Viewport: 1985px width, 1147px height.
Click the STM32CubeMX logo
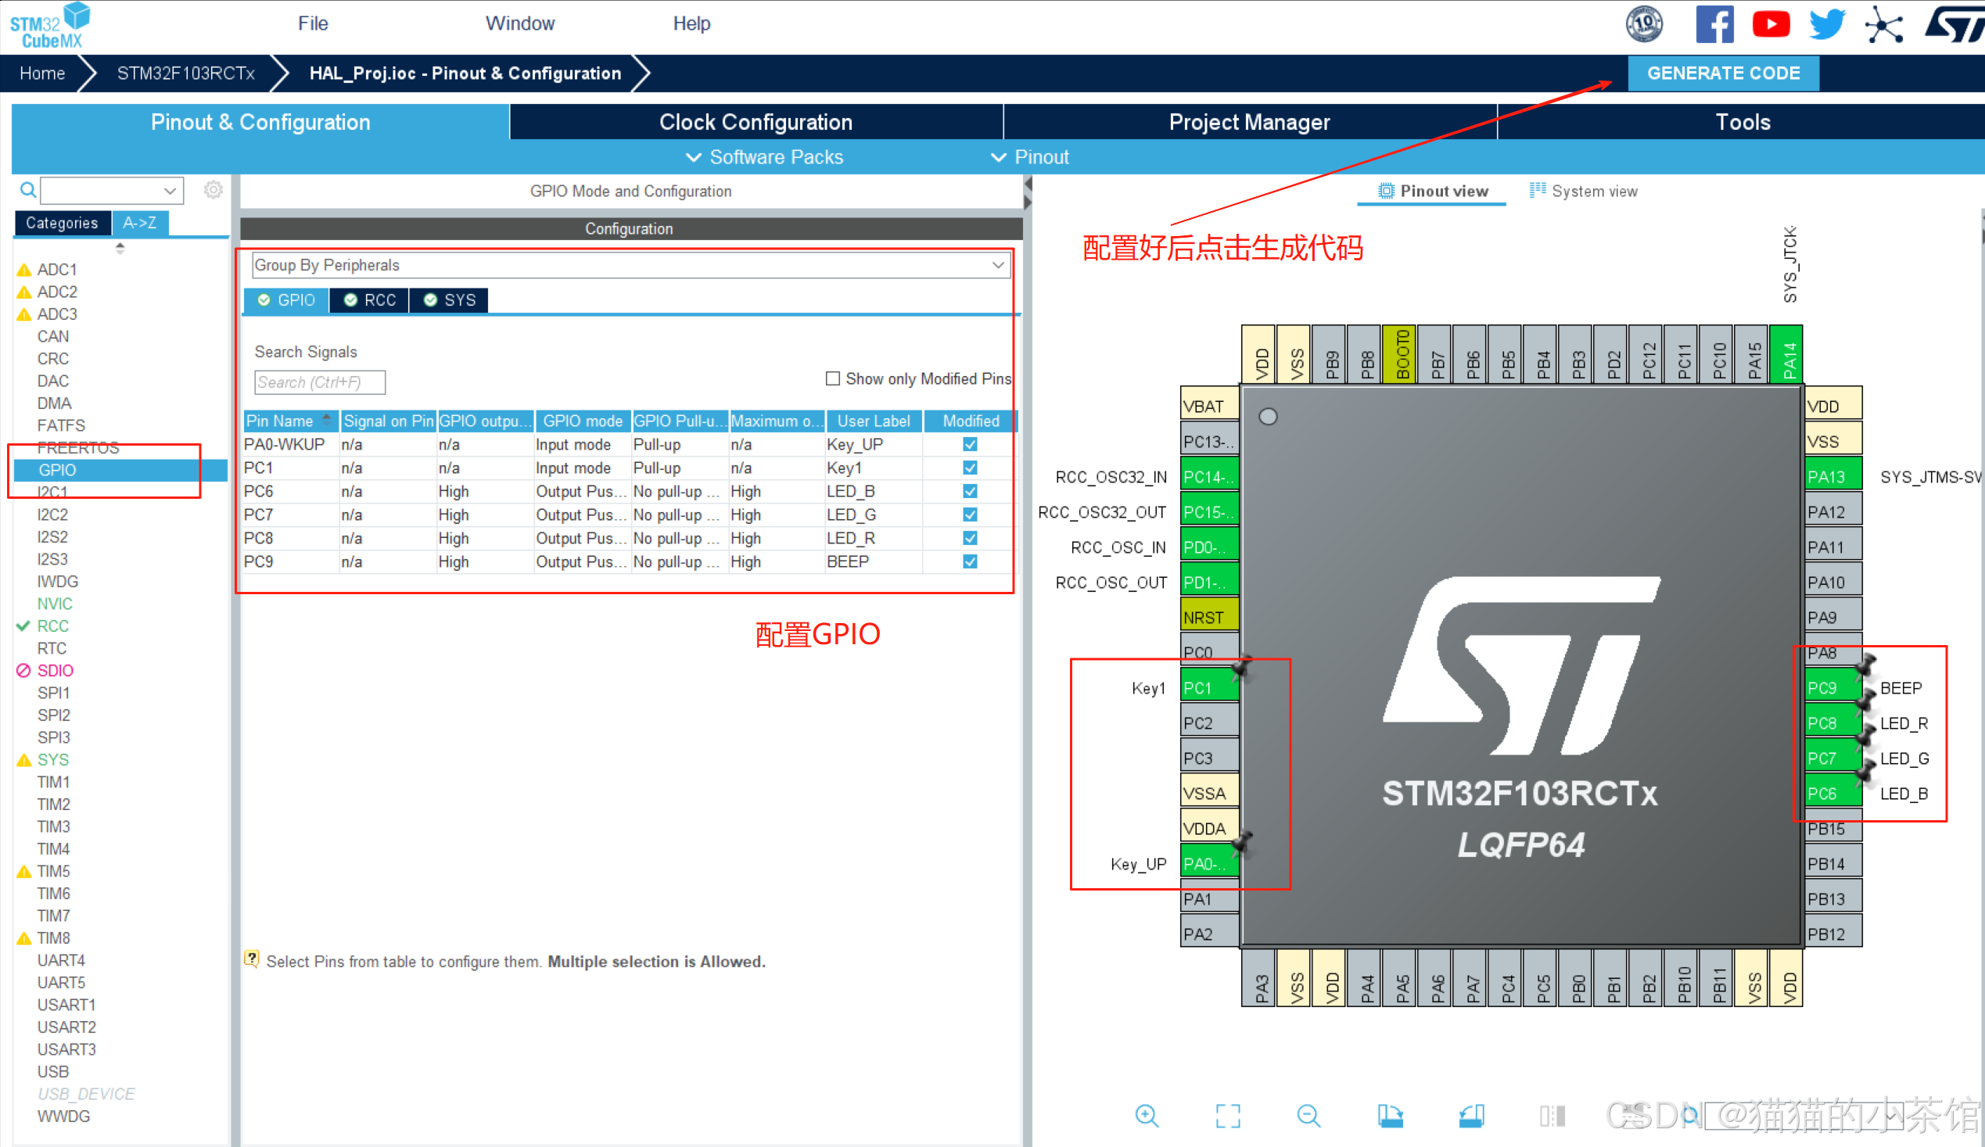pyautogui.click(x=49, y=25)
